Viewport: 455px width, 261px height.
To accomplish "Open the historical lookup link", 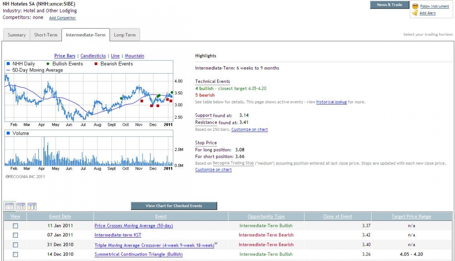I will [x=331, y=102].
